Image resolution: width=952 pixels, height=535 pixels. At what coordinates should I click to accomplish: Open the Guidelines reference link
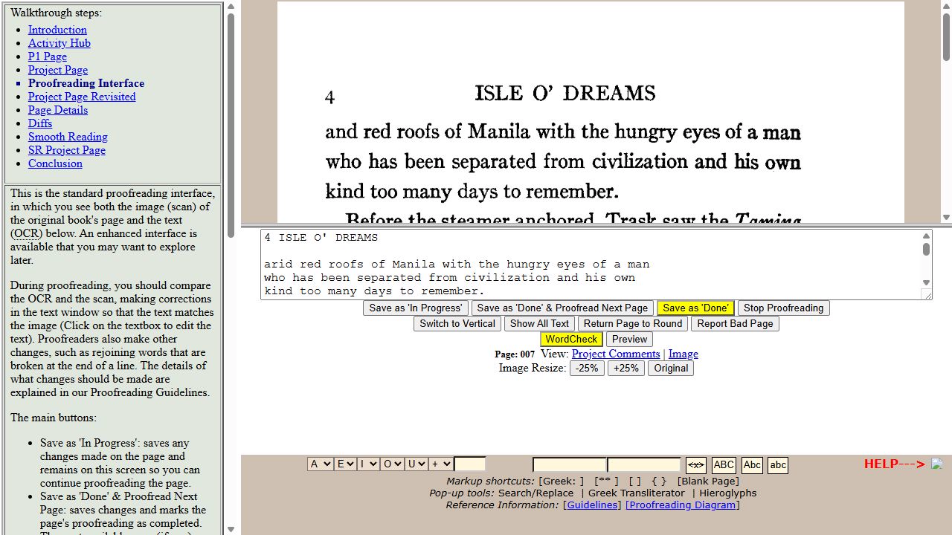(x=591, y=505)
